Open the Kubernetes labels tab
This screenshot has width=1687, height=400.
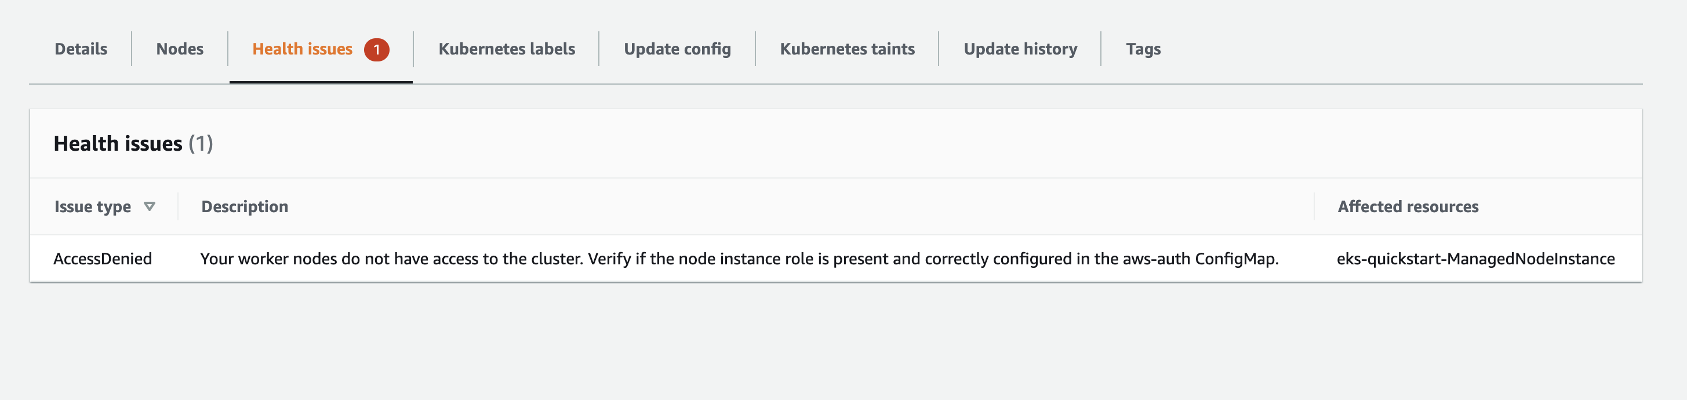click(507, 49)
